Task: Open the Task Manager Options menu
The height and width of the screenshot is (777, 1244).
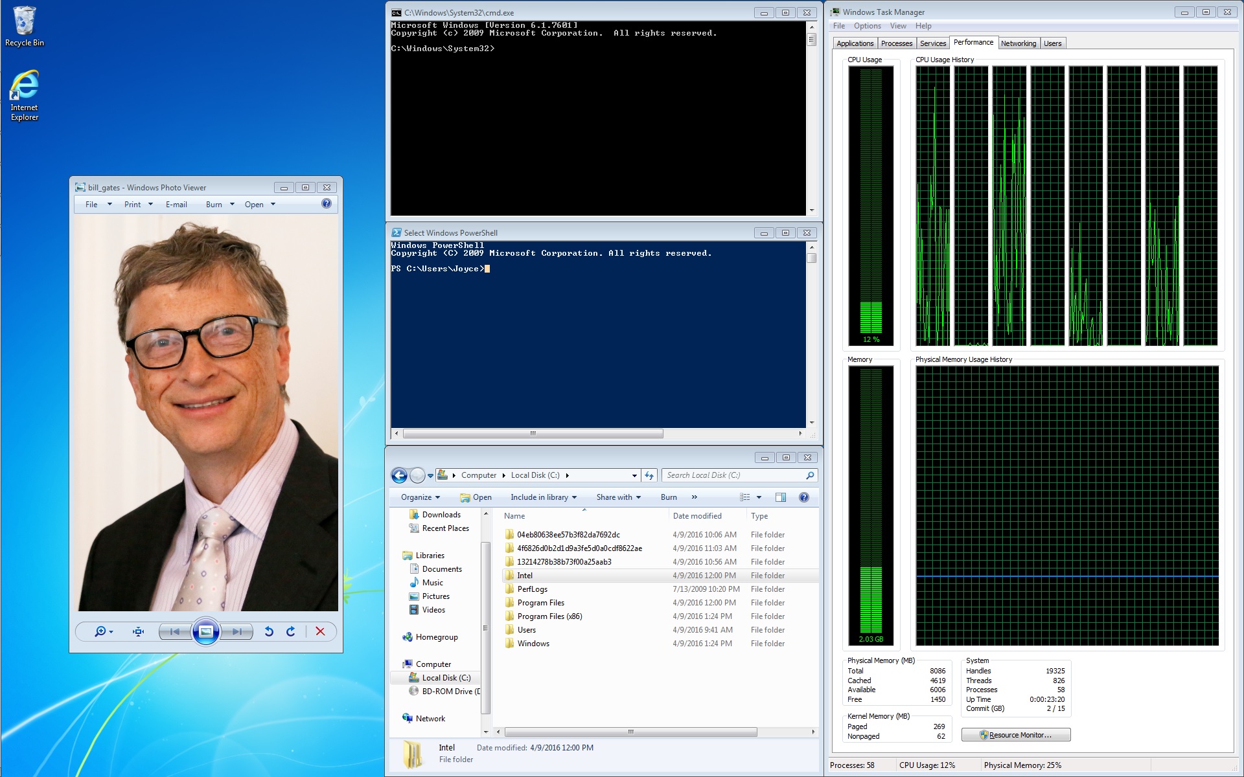Action: (x=867, y=26)
